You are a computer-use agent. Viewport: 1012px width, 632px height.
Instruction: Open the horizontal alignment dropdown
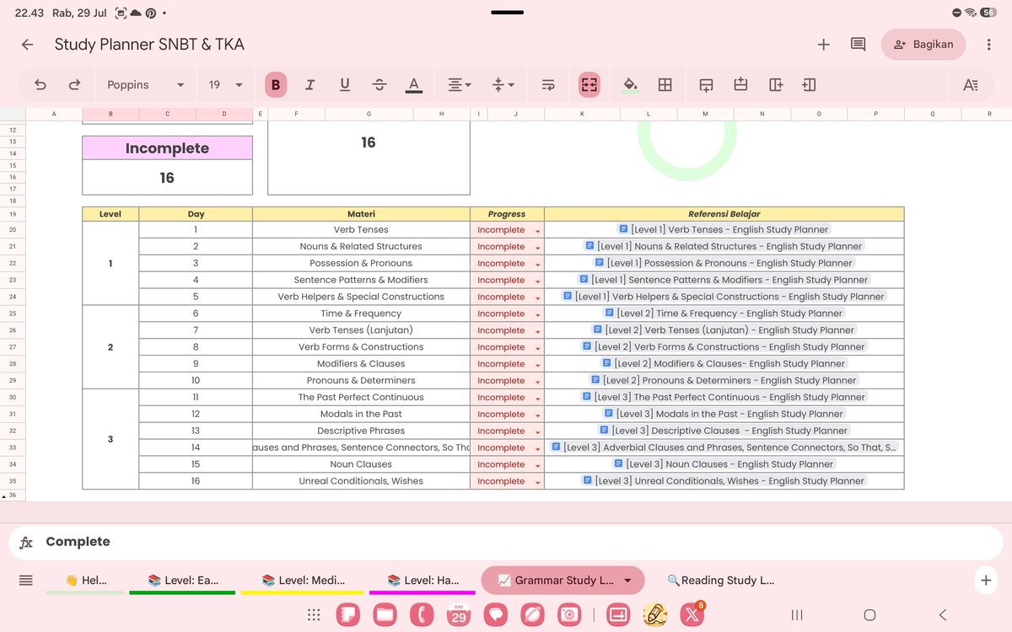[460, 84]
